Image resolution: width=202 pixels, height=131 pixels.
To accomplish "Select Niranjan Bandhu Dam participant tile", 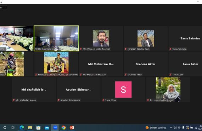I will [x=146, y=38].
